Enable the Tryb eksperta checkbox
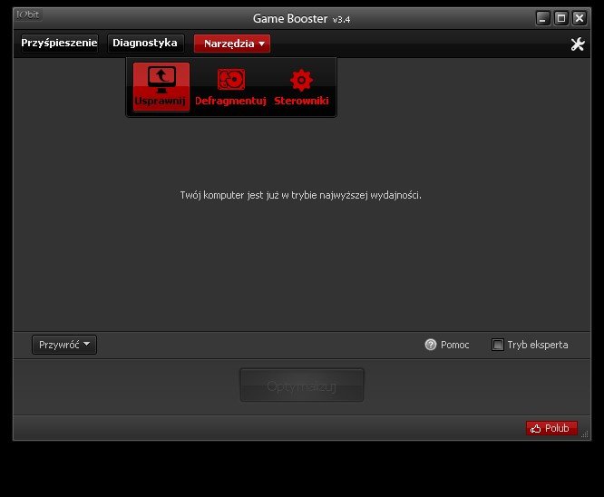The width and height of the screenshot is (604, 497). 497,345
